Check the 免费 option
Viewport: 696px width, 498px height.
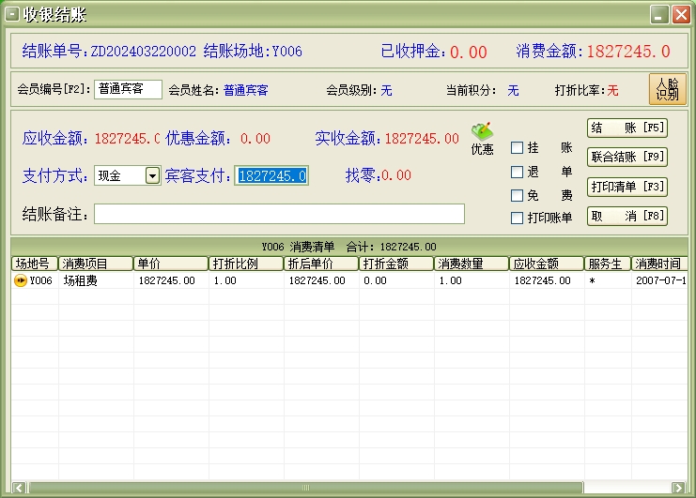coord(517,195)
